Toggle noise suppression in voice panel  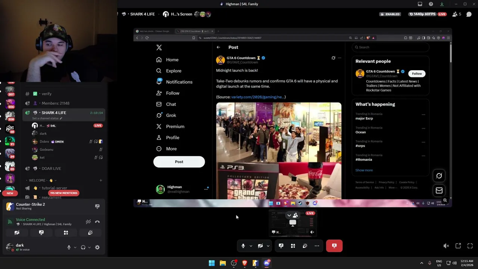pos(88,222)
